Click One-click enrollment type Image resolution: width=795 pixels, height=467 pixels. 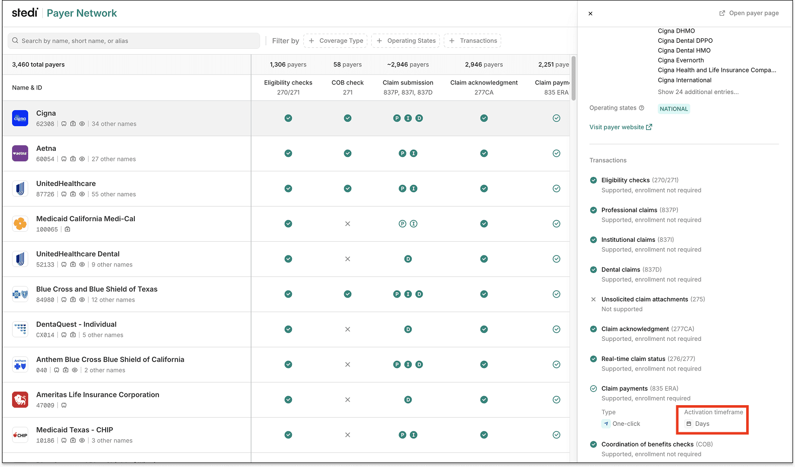621,424
